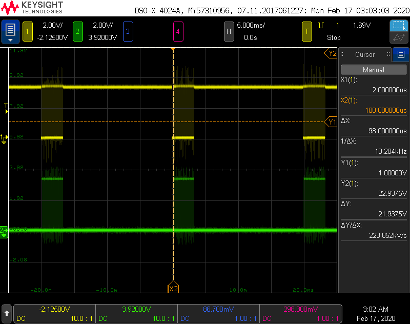Click the falling edge trigger slope icon

click(321, 25)
